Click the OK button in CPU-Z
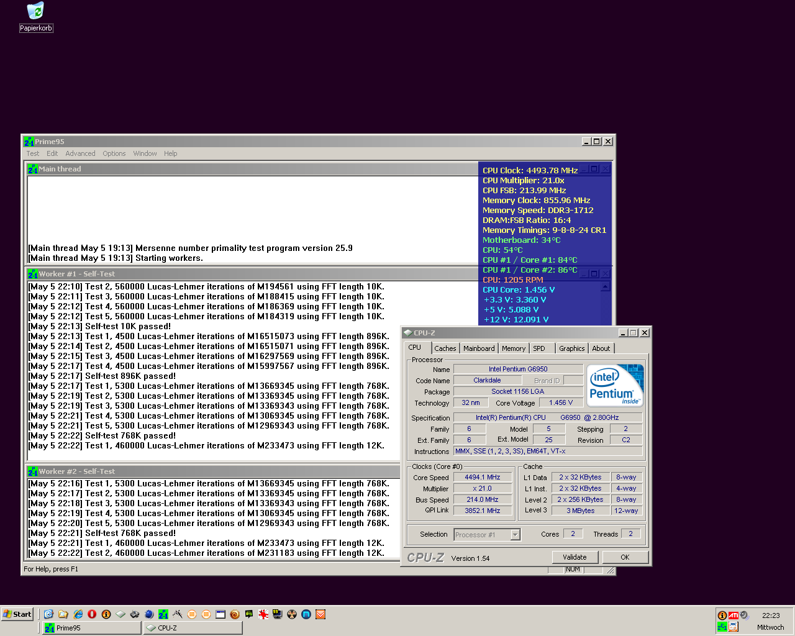 point(625,557)
